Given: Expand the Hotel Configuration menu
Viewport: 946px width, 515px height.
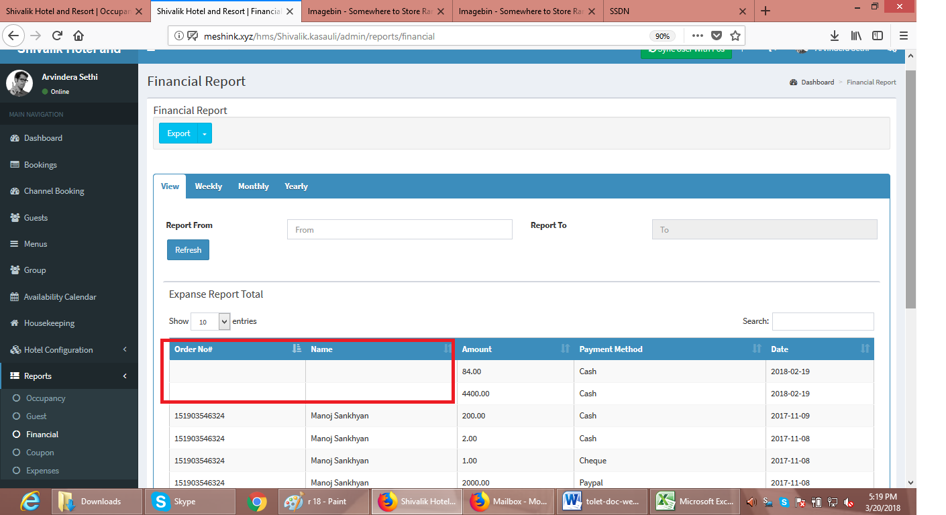Looking at the screenshot, I should pyautogui.click(x=69, y=350).
